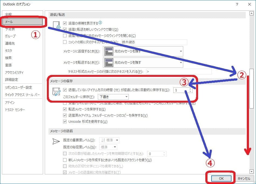This screenshot has width=256, height=184.
Task: Toggle auto-save unsent items checkbox
Action: tap(65, 90)
